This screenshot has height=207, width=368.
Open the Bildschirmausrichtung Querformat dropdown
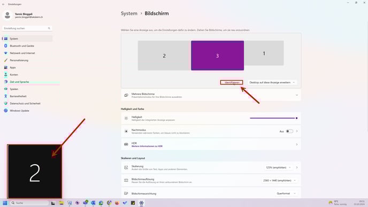tap(286, 194)
